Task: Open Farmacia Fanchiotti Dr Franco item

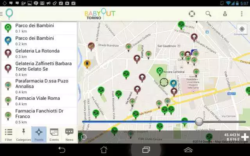Action: coord(39,116)
